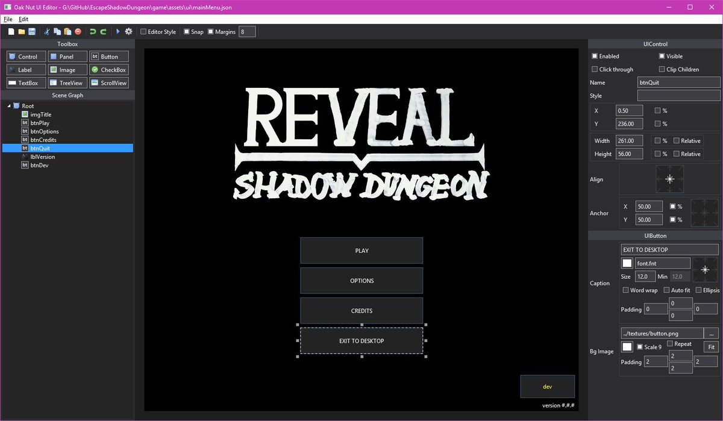The image size is (723, 421).
Task: Enable the Auto fit checkbox
Action: (666, 290)
